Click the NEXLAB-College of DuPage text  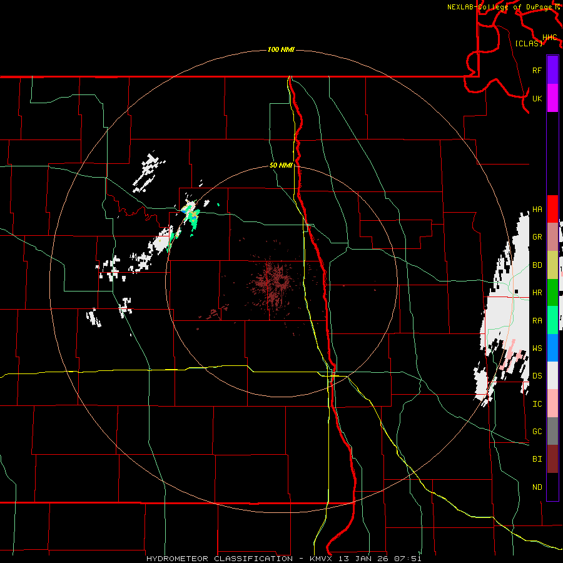(500, 7)
